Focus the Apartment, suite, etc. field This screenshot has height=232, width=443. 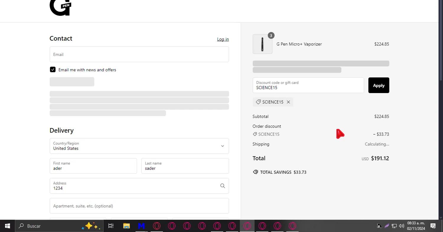[139, 206]
